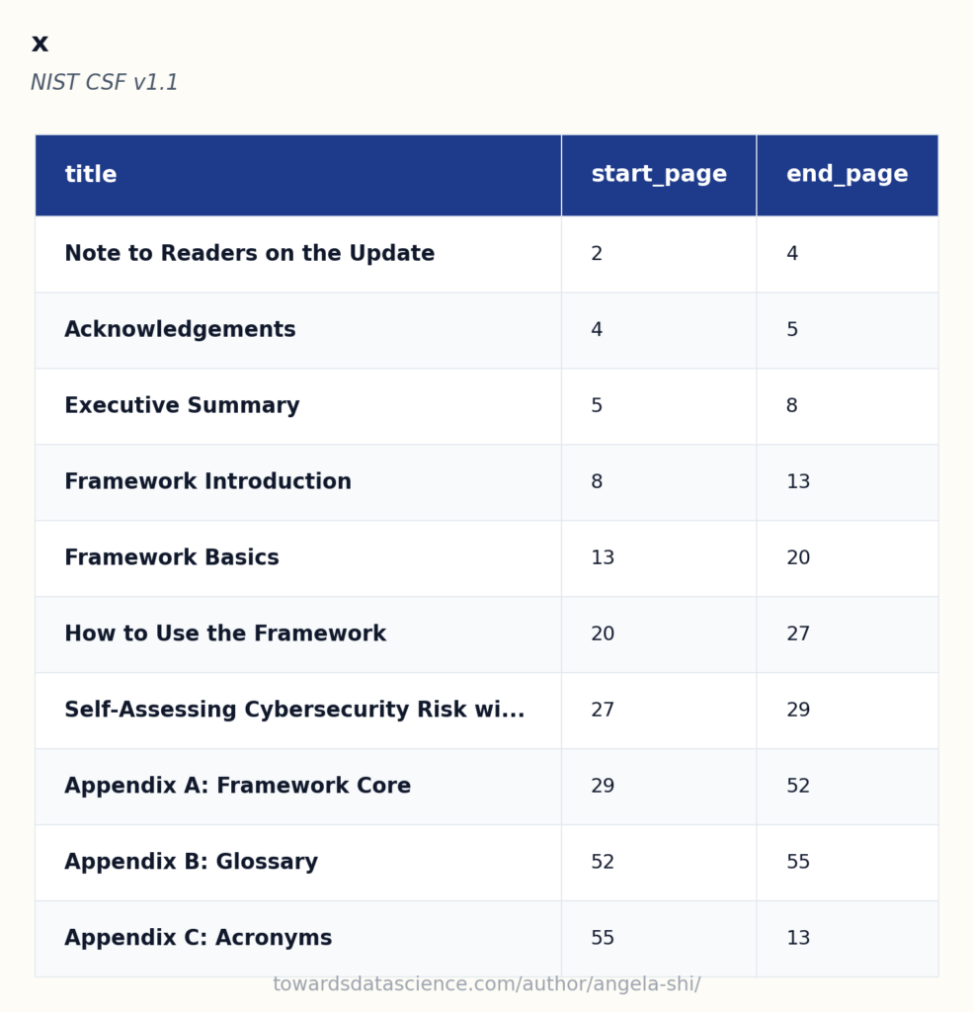Click the Appendix B: Glossary title
Image resolution: width=973 pixels, height=1012 pixels.
tap(191, 862)
